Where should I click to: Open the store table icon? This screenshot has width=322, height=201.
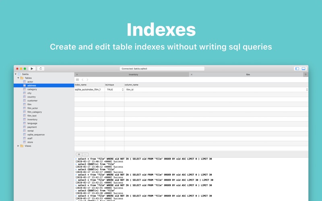(25, 142)
